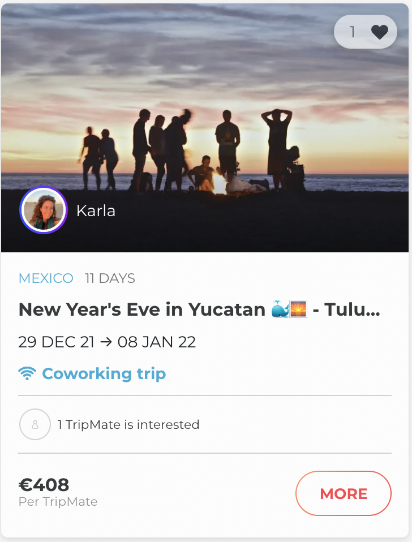Click the end date 08 JAN 22
The height and width of the screenshot is (542, 412).
coord(156,342)
